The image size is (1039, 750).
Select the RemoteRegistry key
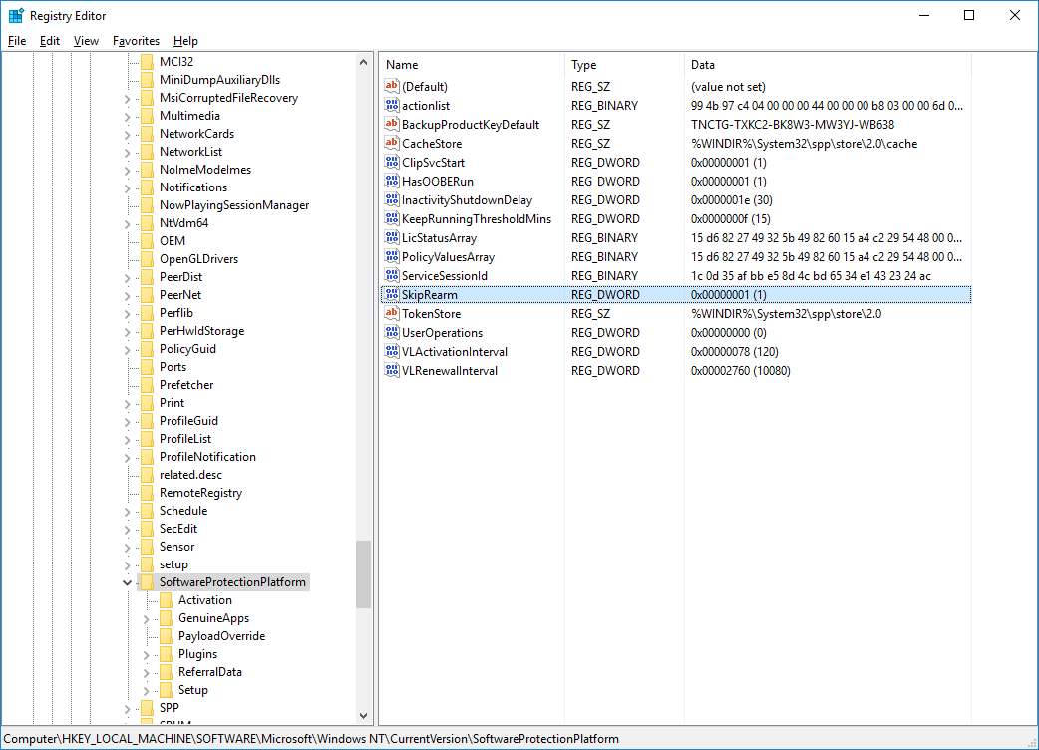[x=200, y=493]
